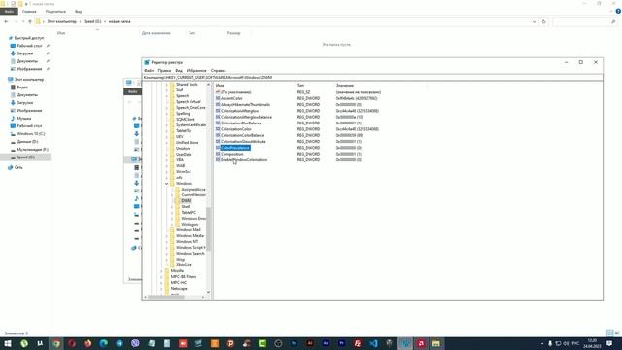Open the Registry Editor Правка menu
The height and width of the screenshot is (350, 622).
click(164, 70)
